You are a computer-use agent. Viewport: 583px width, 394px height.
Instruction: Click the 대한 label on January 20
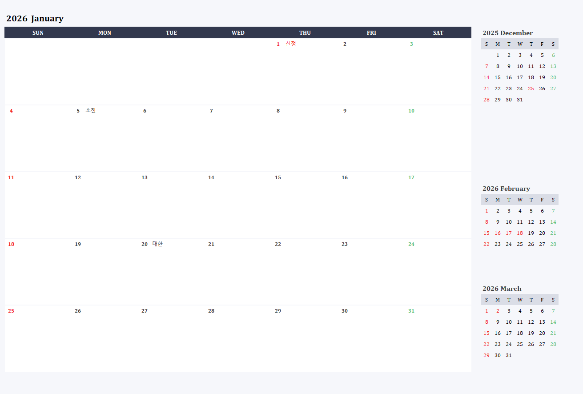pyautogui.click(x=157, y=244)
